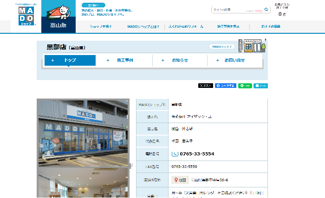The width and height of the screenshot is (325, 198).
Task: Open the 施工事例を見る menu item
Action: coord(228,26)
